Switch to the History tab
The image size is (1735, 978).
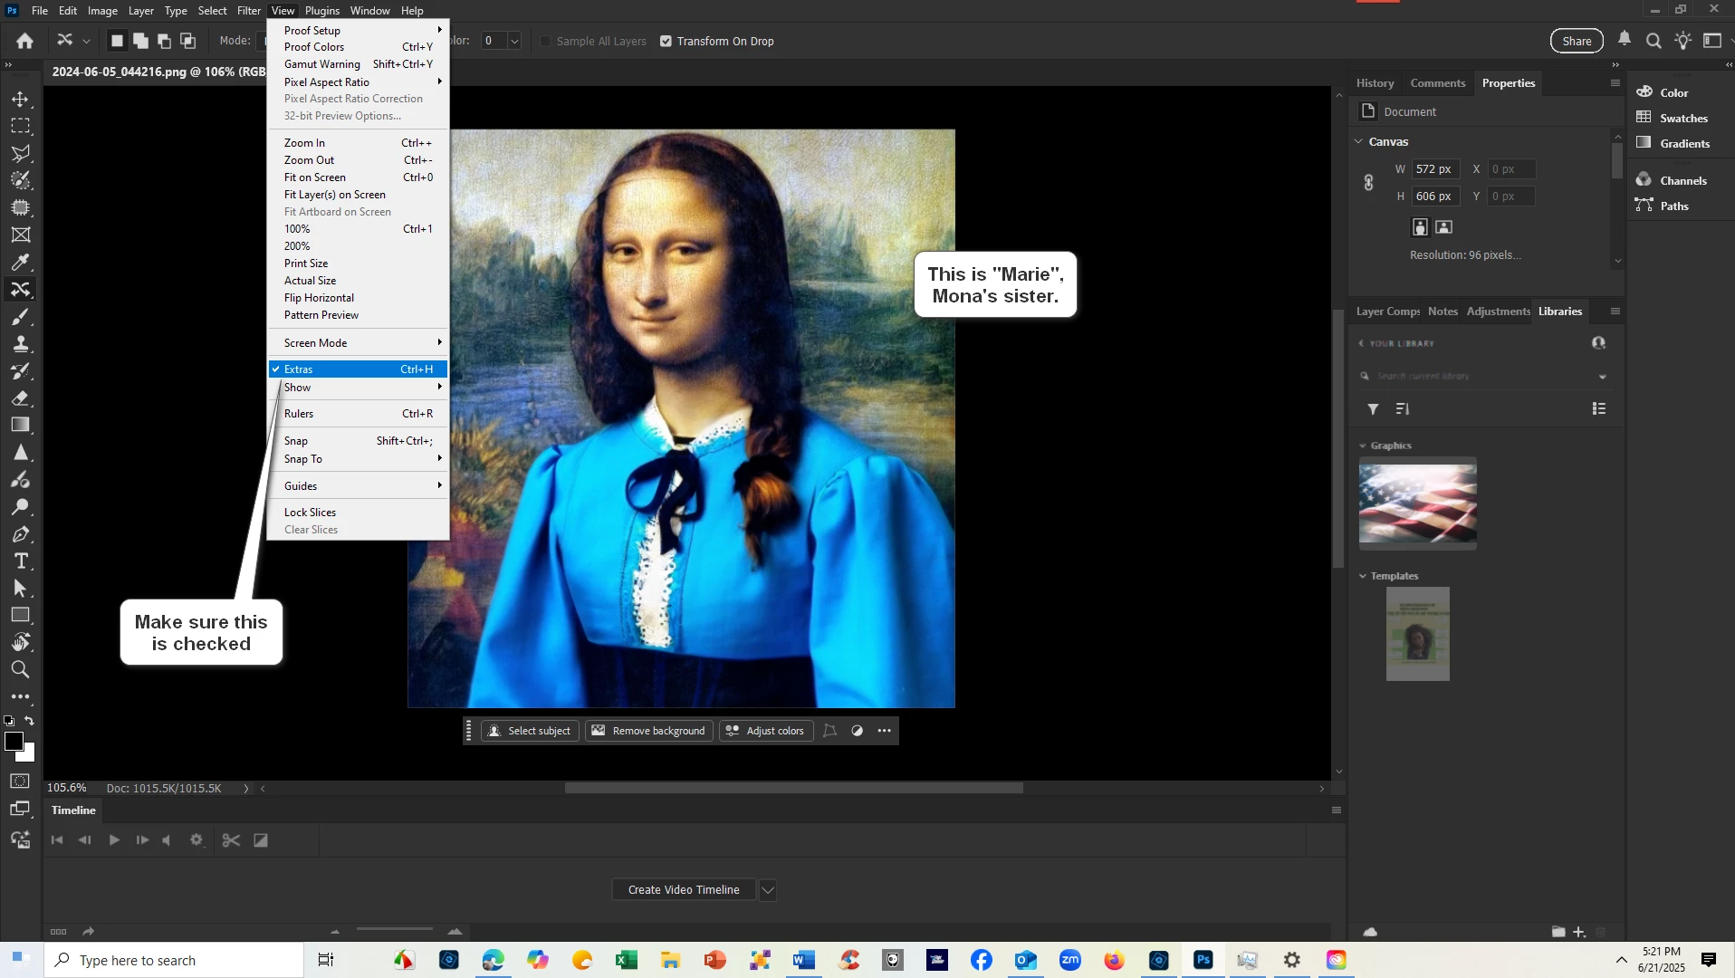click(x=1375, y=83)
